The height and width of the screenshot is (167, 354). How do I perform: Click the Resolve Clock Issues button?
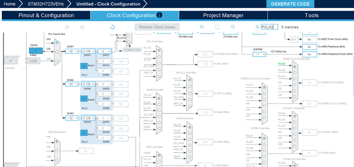(x=157, y=27)
